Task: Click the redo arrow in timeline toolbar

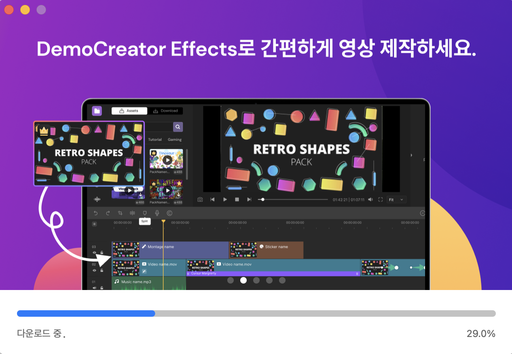Action: [108, 213]
